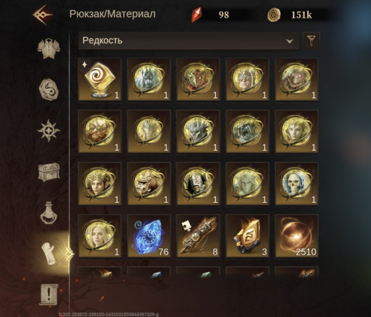The image size is (371, 317).
Task: Open the armor equipment tab
Action: point(49,48)
